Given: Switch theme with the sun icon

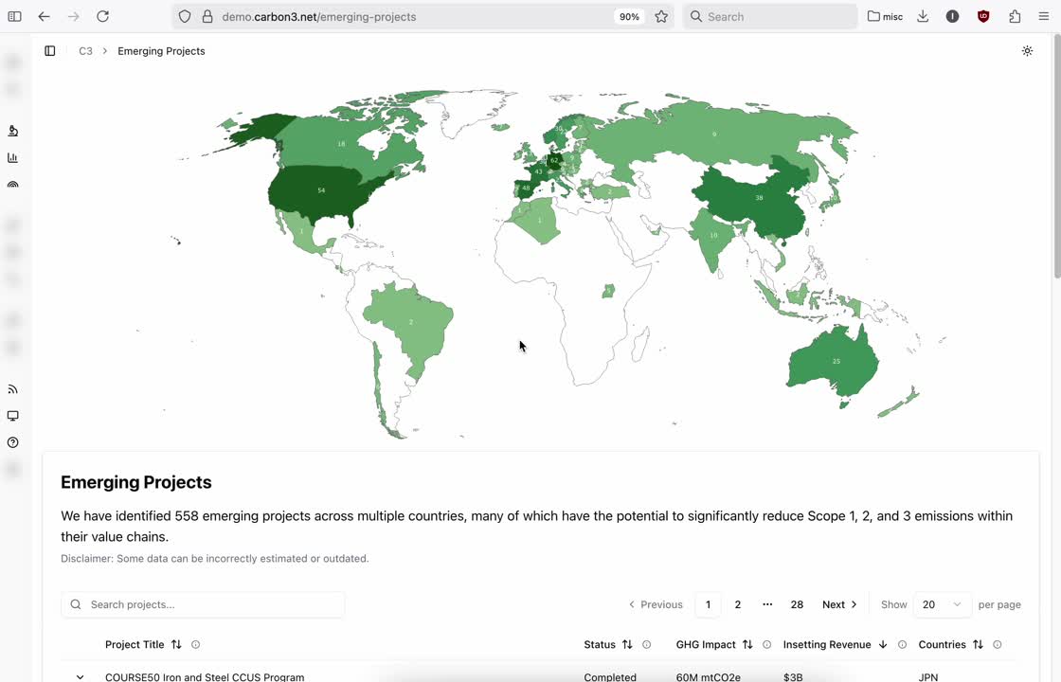Looking at the screenshot, I should point(1027,51).
